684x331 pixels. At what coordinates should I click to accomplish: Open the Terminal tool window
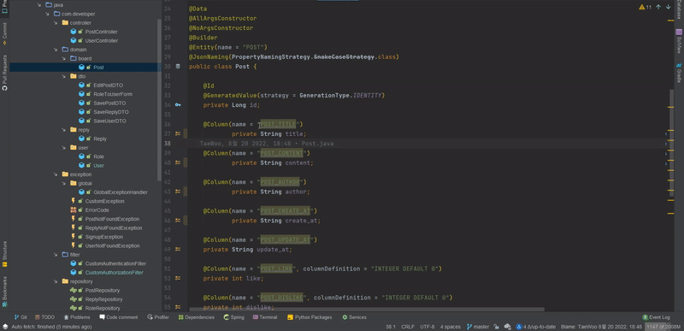(265, 317)
